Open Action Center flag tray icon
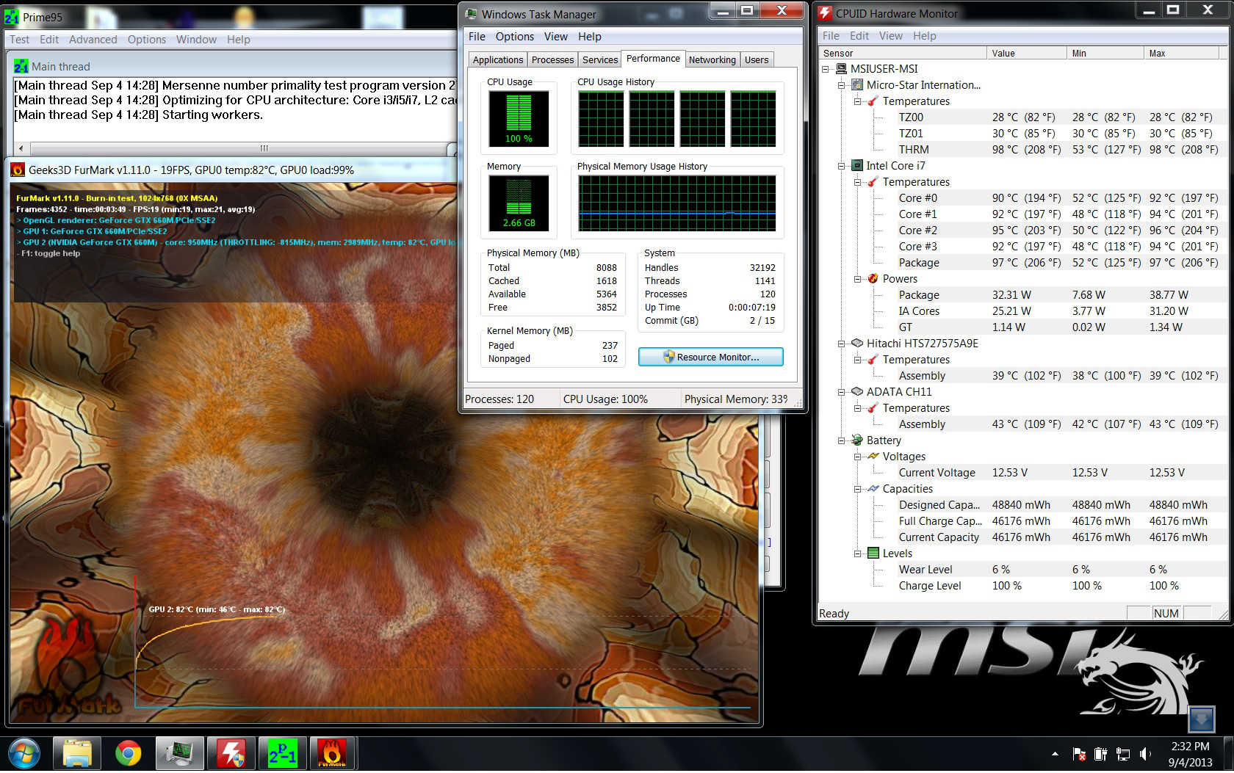This screenshot has height=773, width=1234. pos(1079,754)
